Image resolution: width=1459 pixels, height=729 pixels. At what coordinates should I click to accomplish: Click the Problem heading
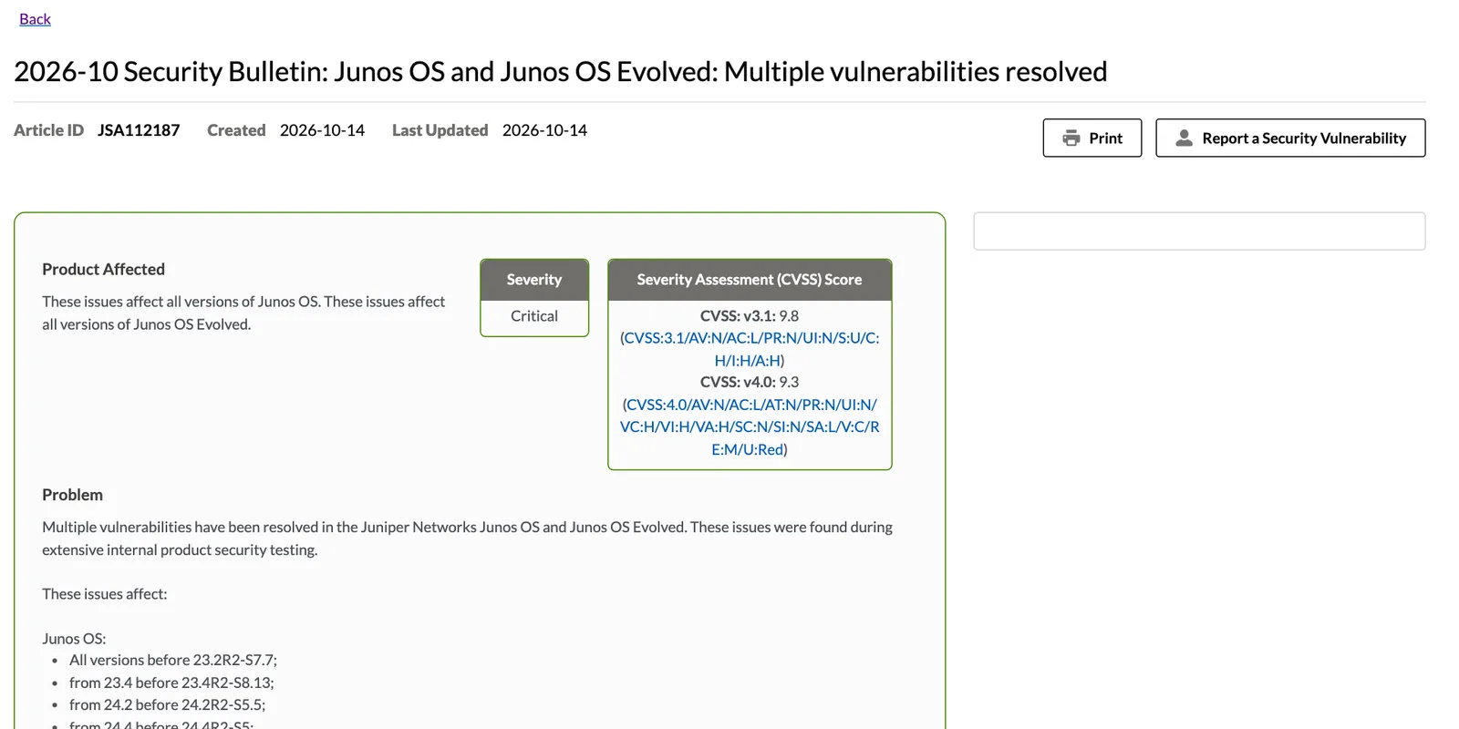tap(72, 495)
